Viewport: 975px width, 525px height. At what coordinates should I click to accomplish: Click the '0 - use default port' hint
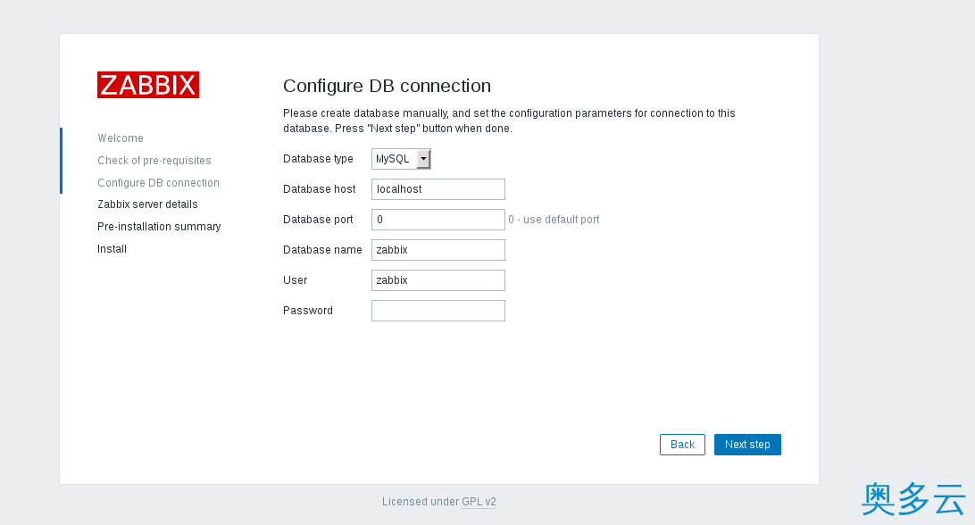click(554, 220)
